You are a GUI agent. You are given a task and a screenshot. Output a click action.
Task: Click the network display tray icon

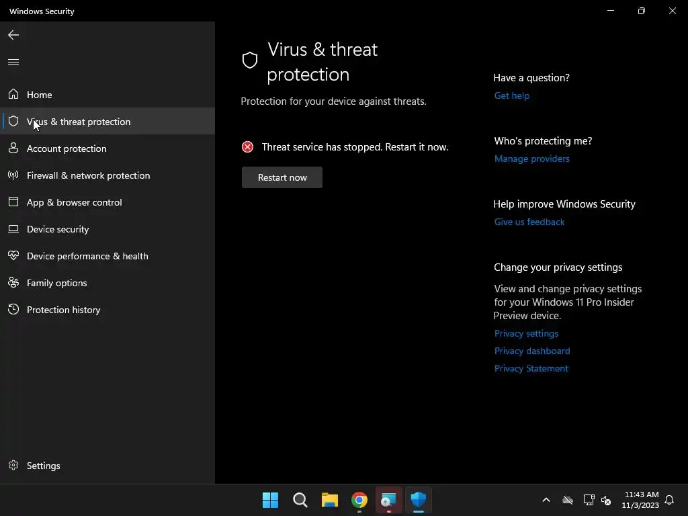pyautogui.click(x=589, y=500)
